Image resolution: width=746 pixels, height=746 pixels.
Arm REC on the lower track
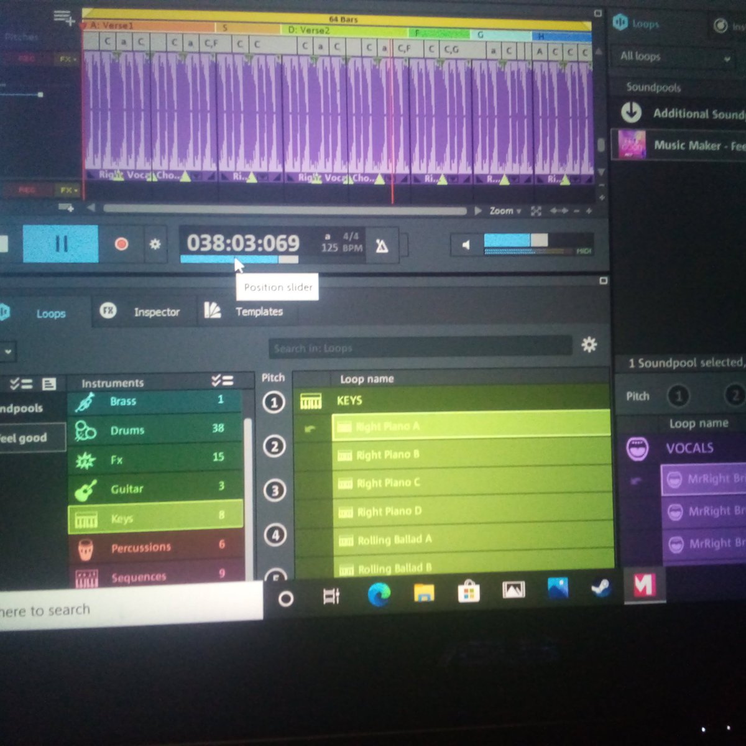pyautogui.click(x=26, y=190)
